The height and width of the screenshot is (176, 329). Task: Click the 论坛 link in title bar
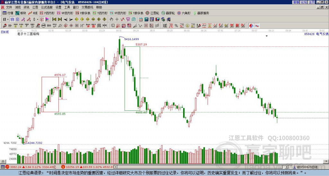(x=304, y=2)
